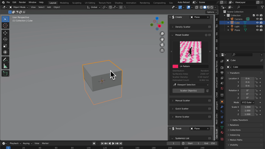Switch to the Modeling workspace tab
The width and height of the screenshot is (265, 149).
point(64,3)
